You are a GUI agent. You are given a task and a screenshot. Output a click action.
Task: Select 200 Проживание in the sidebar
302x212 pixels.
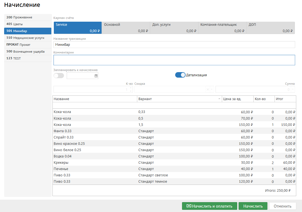(x=28, y=17)
